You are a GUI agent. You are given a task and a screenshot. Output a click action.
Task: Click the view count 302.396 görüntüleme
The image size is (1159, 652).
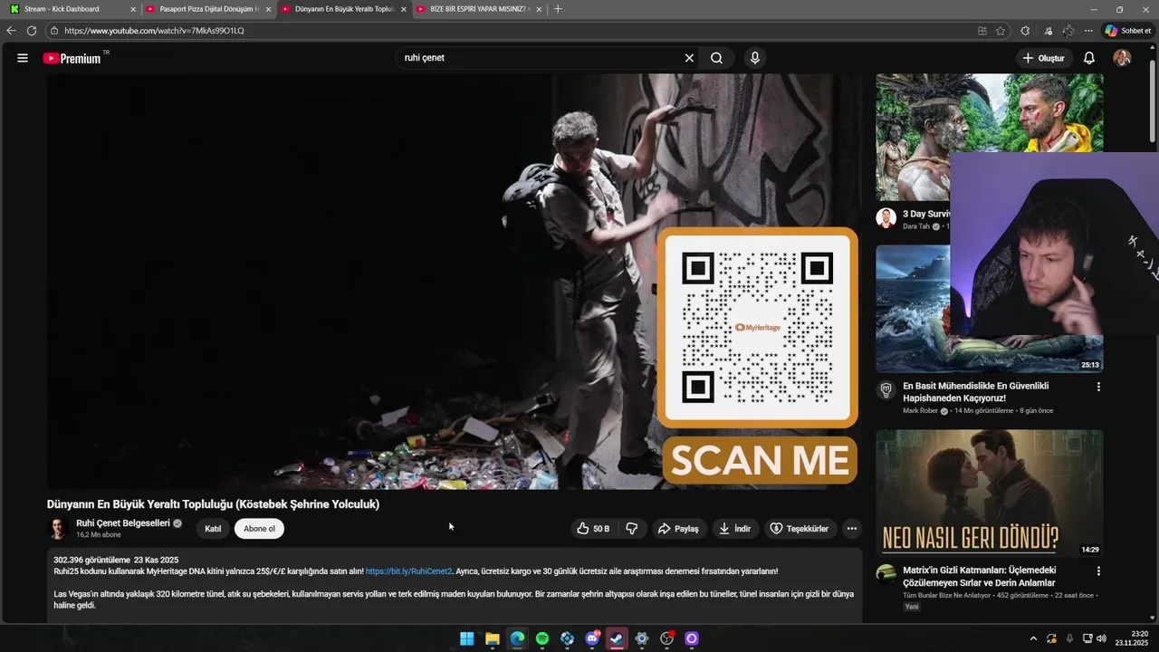pos(91,560)
